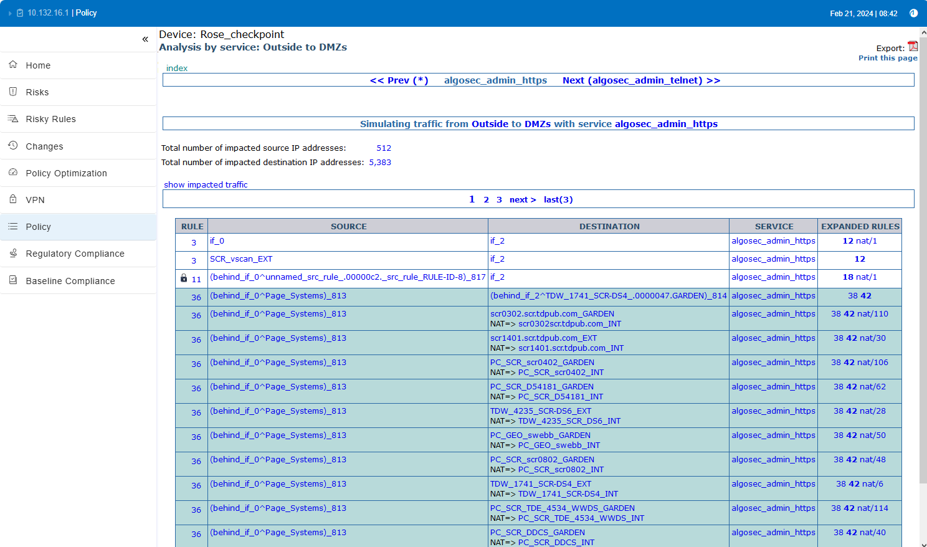This screenshot has height=547, width=927.
Task: Expand the top bar breadcrumb arrow
Action: pos(10,13)
